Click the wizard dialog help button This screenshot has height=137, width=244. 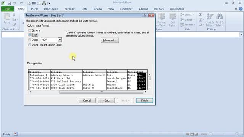pyautogui.click(x=145, y=15)
